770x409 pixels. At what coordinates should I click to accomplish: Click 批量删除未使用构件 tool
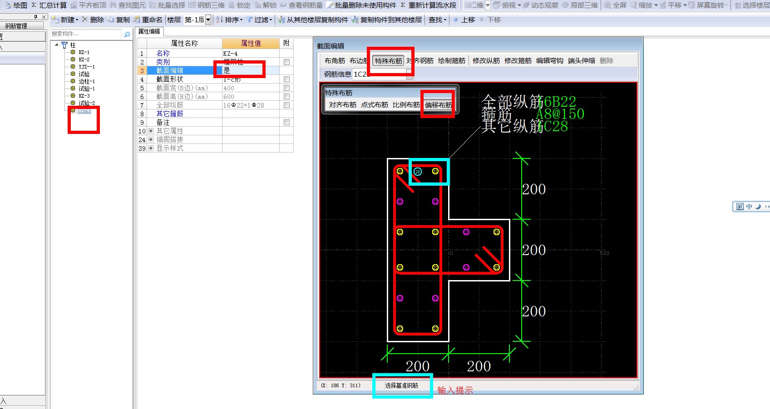click(x=361, y=5)
